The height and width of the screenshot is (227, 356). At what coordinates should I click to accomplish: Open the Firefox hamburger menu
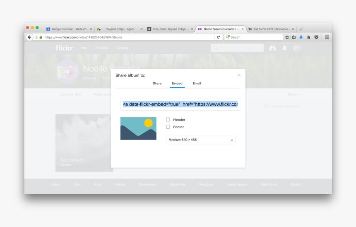click(327, 37)
